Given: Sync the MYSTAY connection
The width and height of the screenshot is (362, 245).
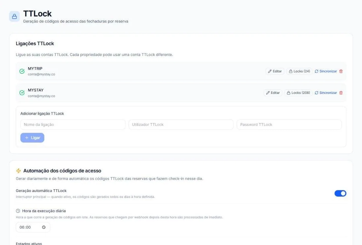Looking at the screenshot, I should pos(326,93).
